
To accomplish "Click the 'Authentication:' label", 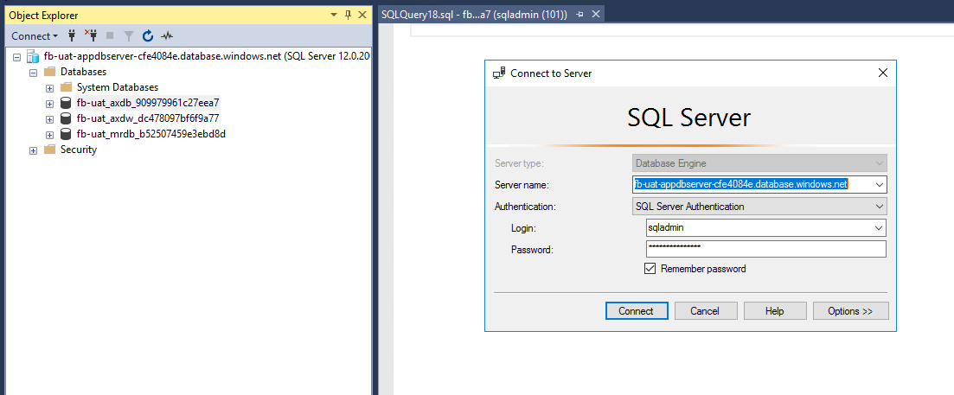I will click(525, 207).
